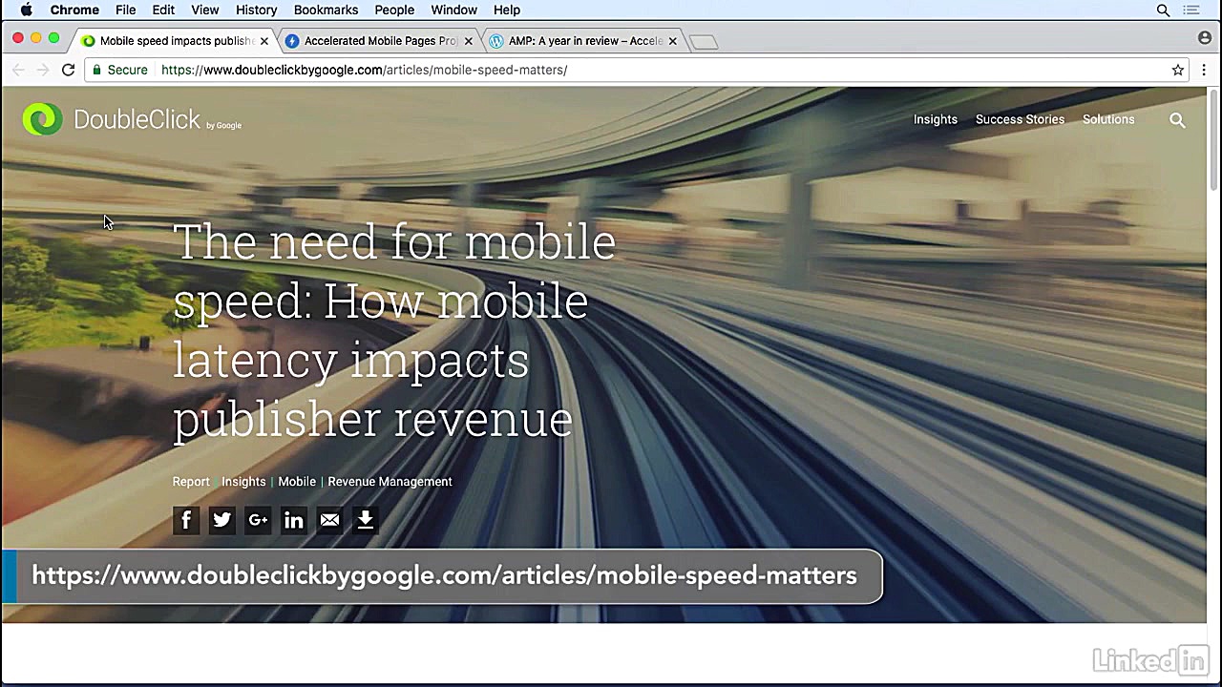Open the Bookmarks menu
Viewport: 1222px width, 687px height.
326,10
